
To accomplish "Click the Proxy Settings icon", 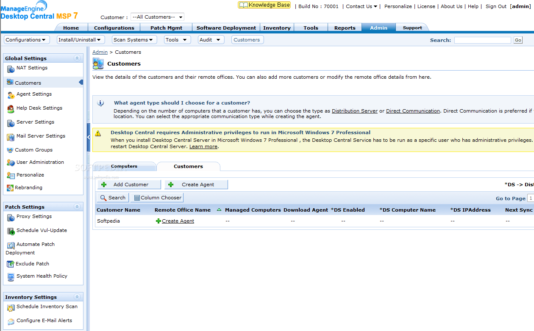I will click(11, 217).
